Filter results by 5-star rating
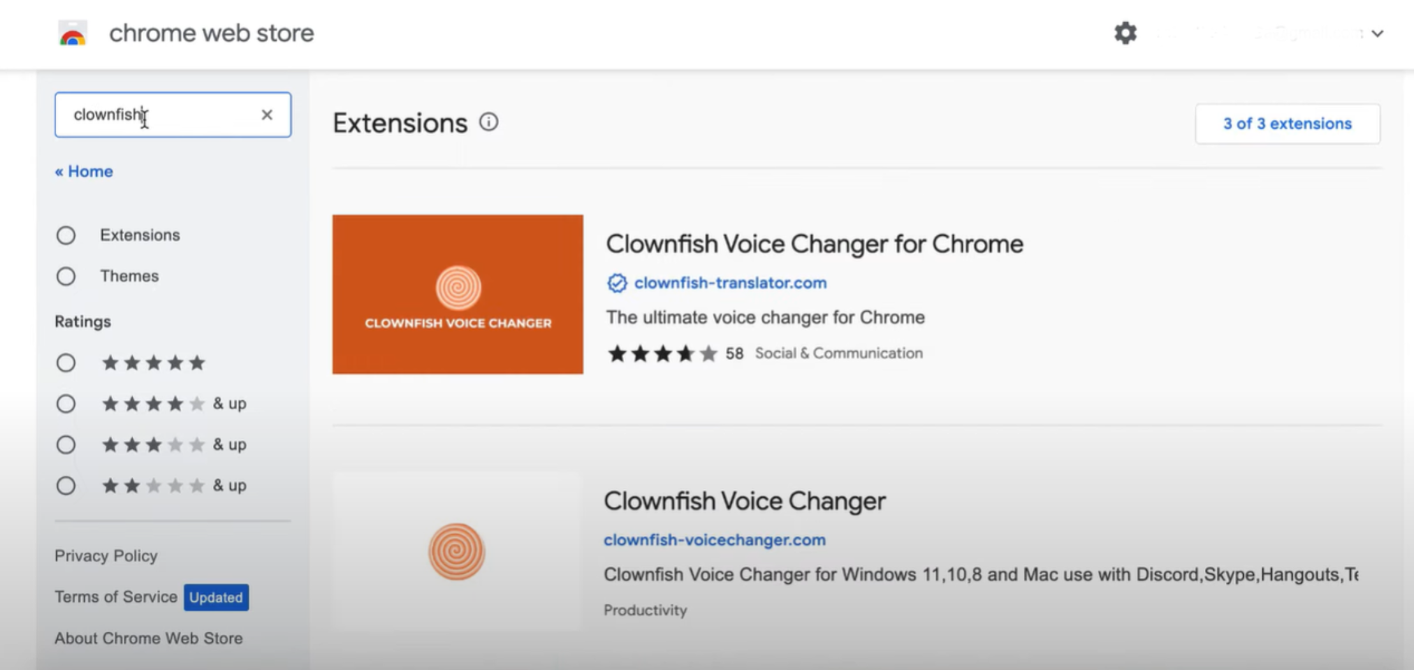1414x670 pixels. tap(66, 362)
